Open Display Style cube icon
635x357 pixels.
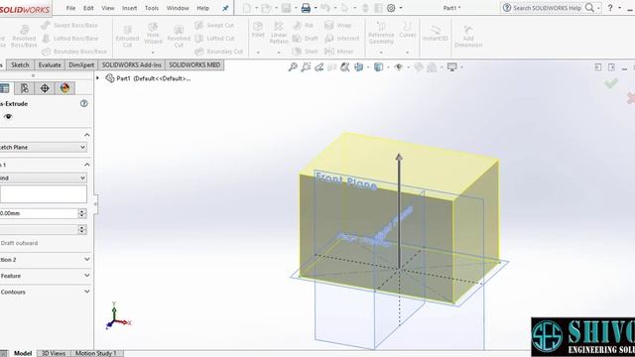pos(379,67)
